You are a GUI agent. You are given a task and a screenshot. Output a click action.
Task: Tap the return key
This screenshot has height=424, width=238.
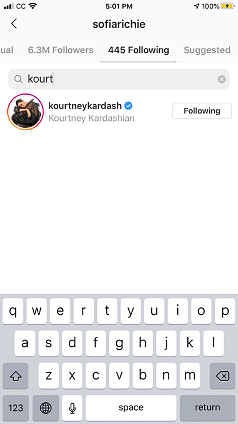click(x=208, y=408)
